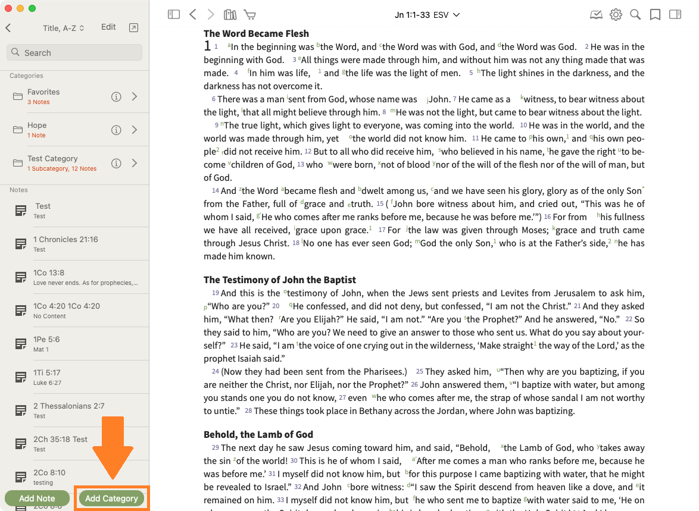The width and height of the screenshot is (699, 511).
Task: Open the settings gear in toolbar
Action: click(x=616, y=15)
